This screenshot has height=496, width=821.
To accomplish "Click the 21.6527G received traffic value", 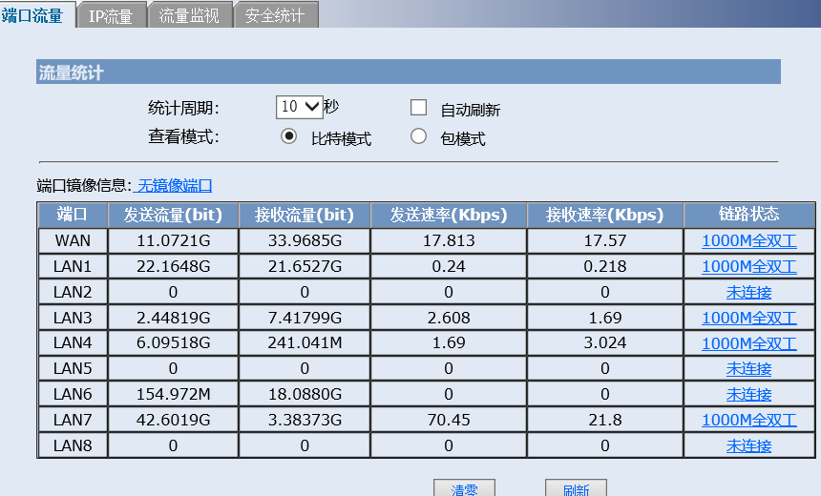I will tap(305, 266).
